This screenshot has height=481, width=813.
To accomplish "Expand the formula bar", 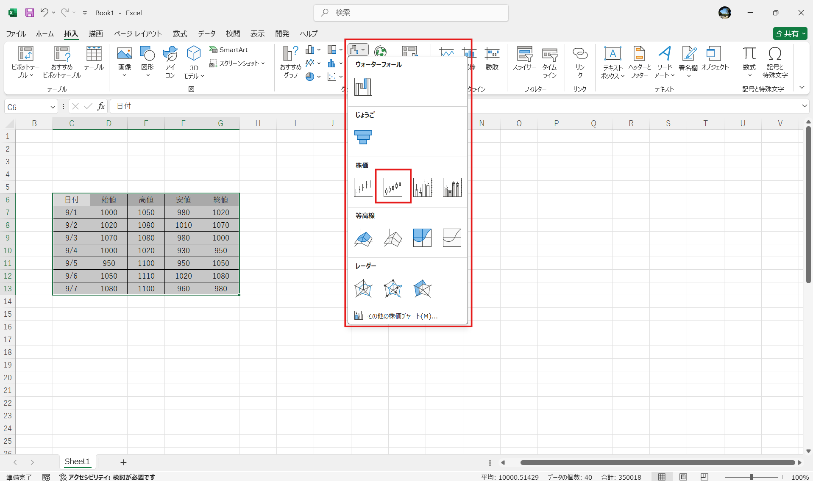I will pyautogui.click(x=804, y=106).
